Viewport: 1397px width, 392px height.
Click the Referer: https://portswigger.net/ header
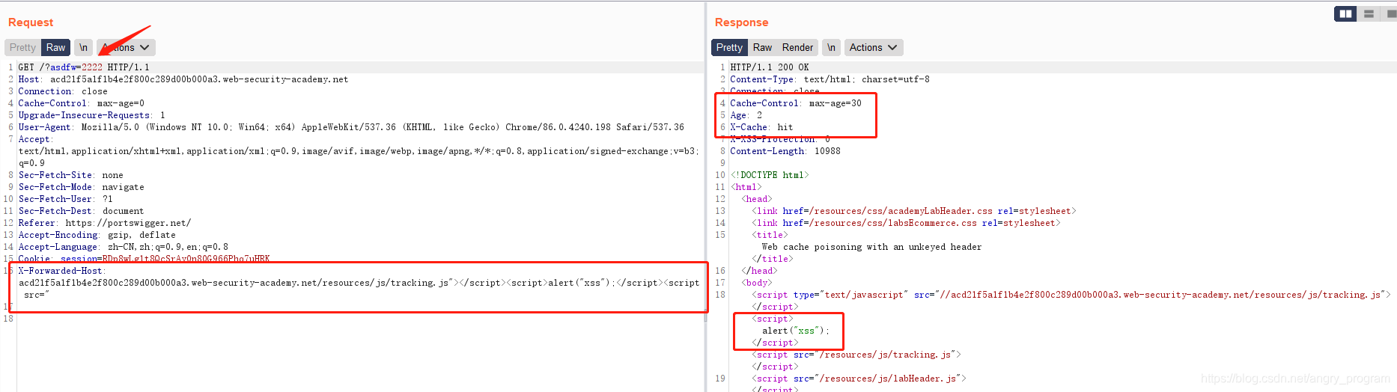[x=105, y=223]
